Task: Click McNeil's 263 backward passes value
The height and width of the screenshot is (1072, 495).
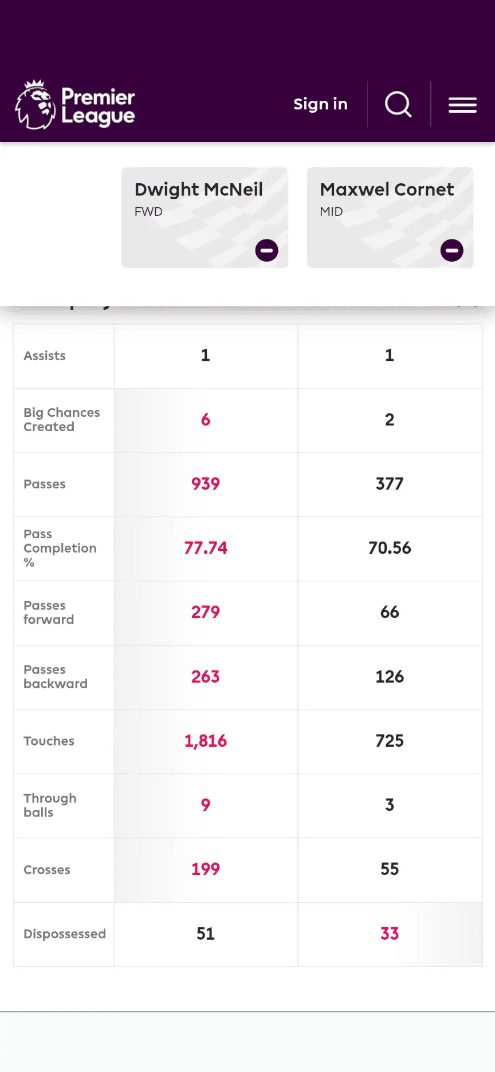Action: (x=206, y=677)
